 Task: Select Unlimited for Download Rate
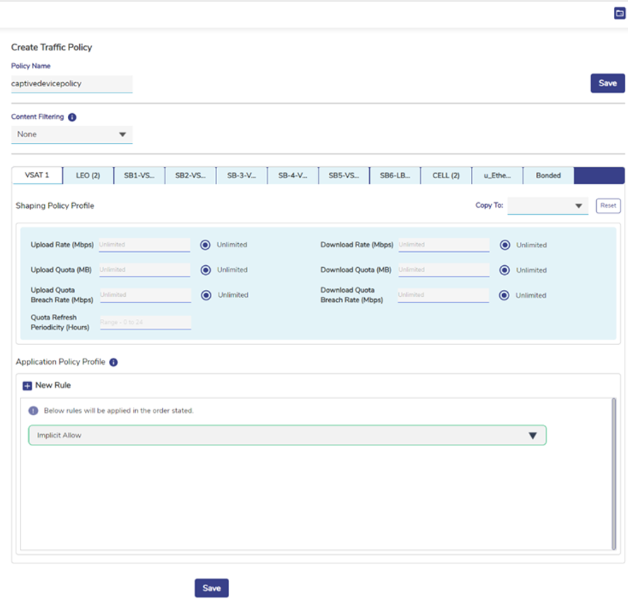click(505, 245)
